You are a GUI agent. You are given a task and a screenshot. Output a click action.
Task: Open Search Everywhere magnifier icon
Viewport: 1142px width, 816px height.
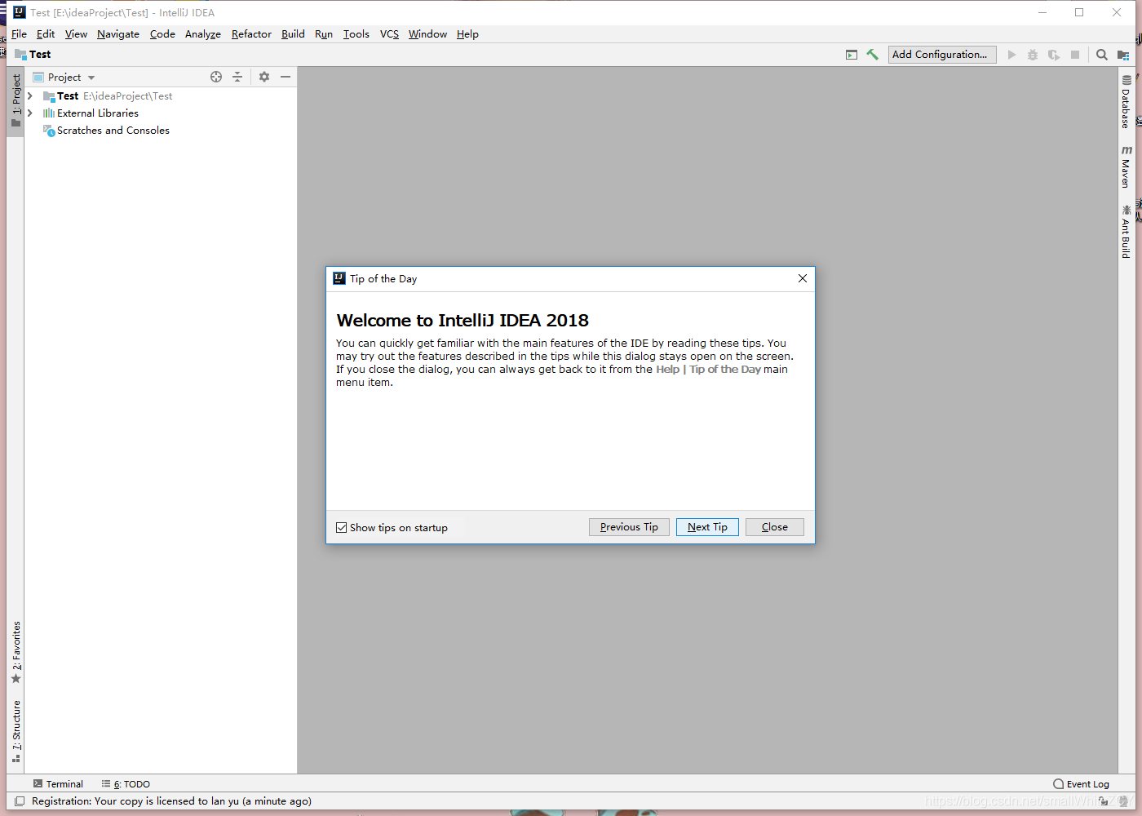click(1102, 55)
